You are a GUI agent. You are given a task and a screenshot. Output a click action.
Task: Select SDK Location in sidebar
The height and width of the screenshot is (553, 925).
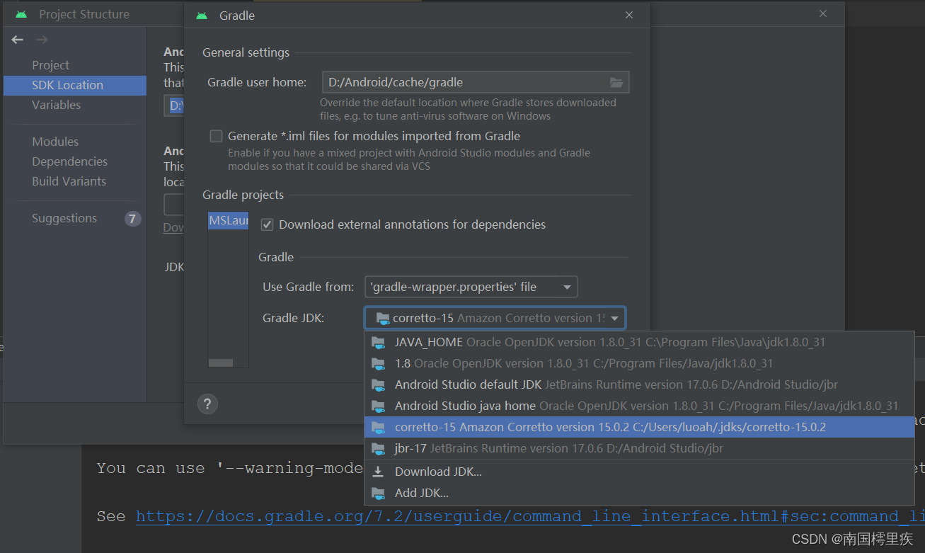[74, 86]
